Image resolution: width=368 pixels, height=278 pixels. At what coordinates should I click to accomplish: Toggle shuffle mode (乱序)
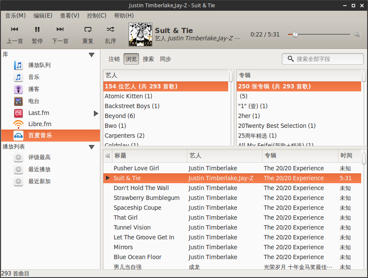click(111, 34)
